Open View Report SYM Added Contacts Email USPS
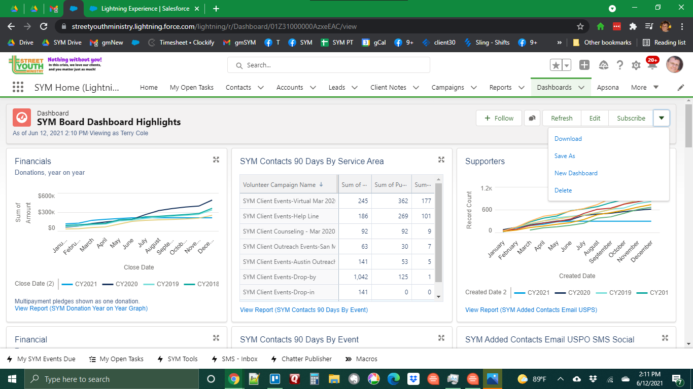 pos(531,309)
